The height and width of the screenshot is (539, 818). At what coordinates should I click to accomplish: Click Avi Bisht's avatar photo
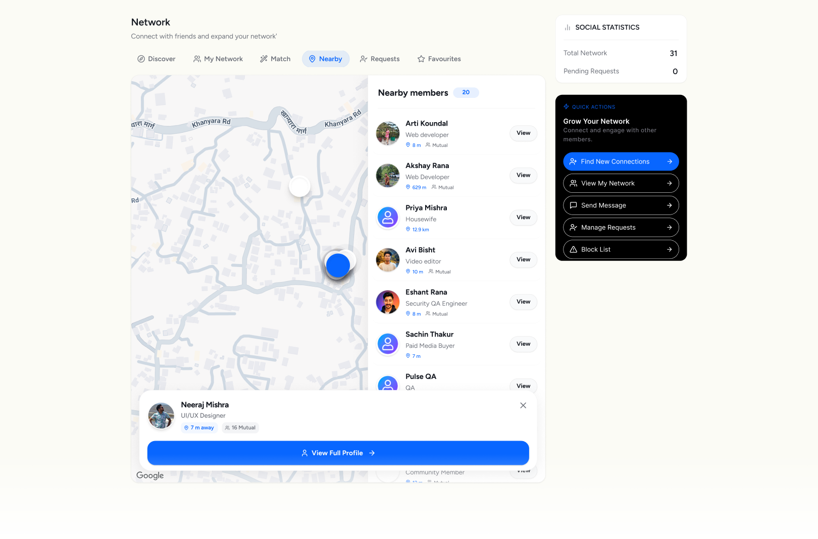coord(388,260)
